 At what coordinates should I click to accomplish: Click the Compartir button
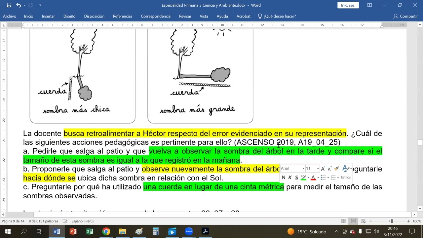(406, 16)
